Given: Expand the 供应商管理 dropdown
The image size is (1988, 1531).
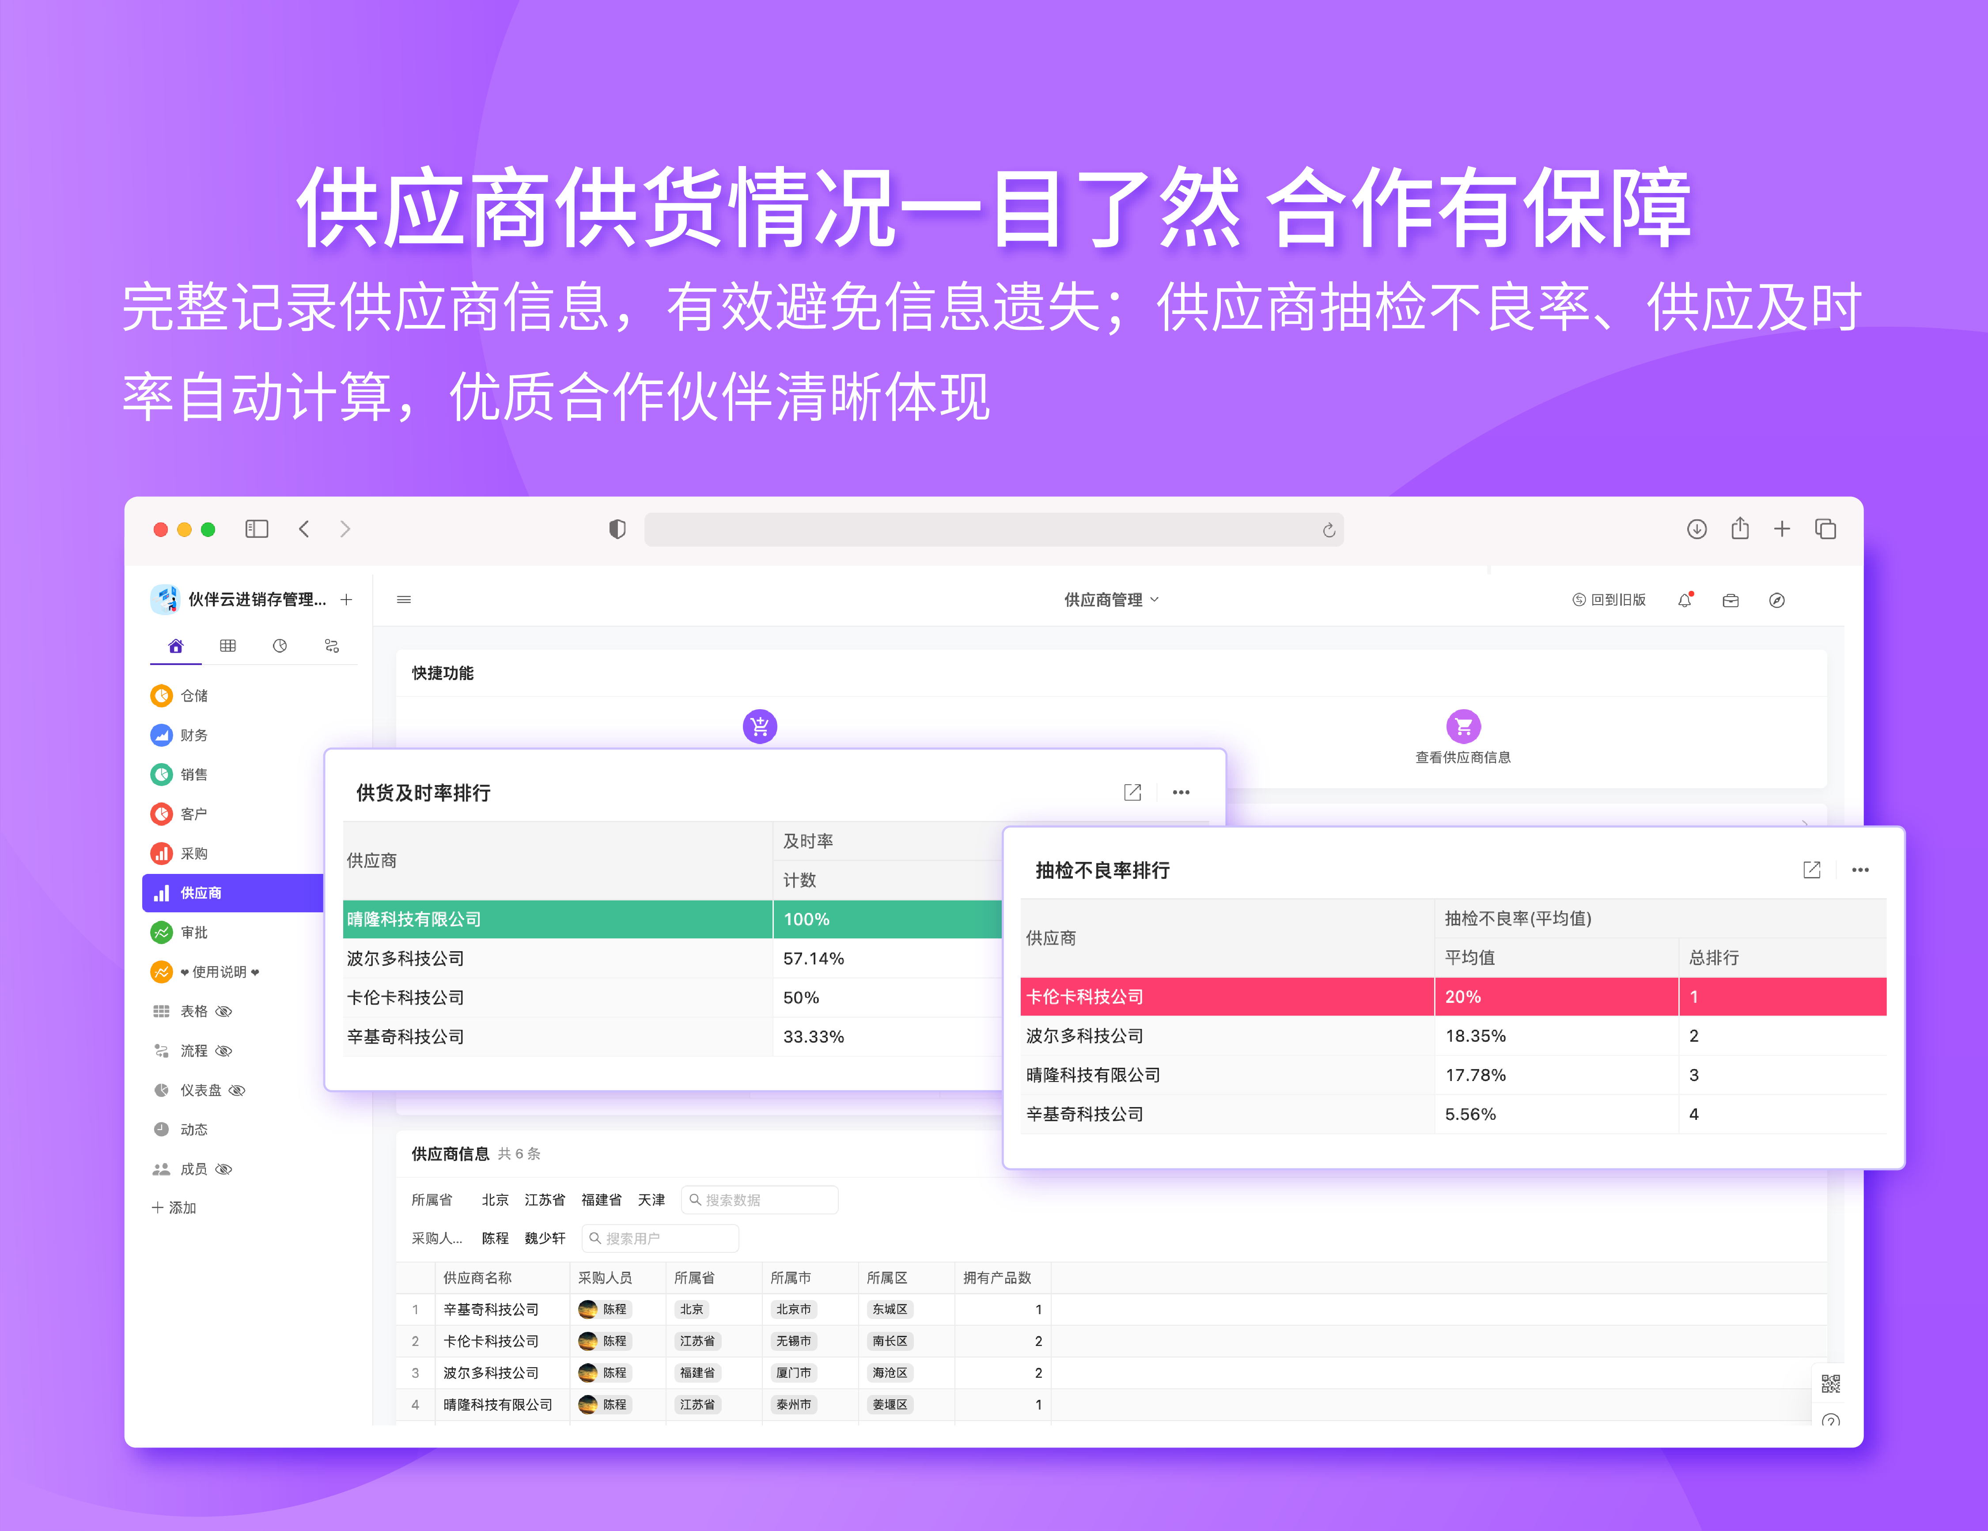Looking at the screenshot, I should coord(1111,600).
